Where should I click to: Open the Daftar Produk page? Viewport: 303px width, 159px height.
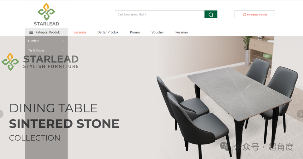click(x=108, y=32)
